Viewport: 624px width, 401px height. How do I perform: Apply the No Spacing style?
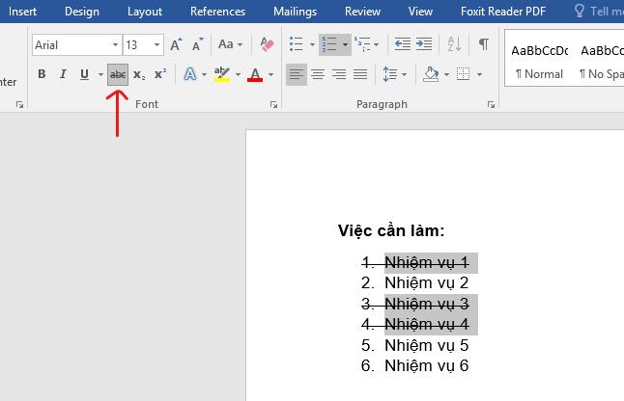click(600, 61)
